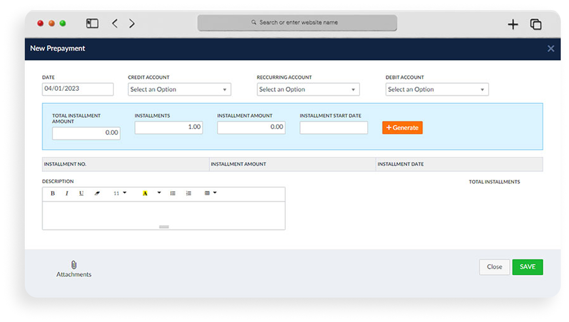Toggle italic formatting in Description editor
Image resolution: width=569 pixels, height=322 pixels.
click(x=67, y=194)
